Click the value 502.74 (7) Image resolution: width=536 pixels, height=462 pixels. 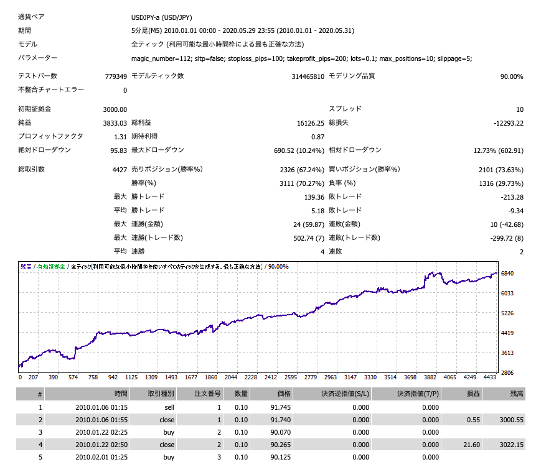point(309,238)
